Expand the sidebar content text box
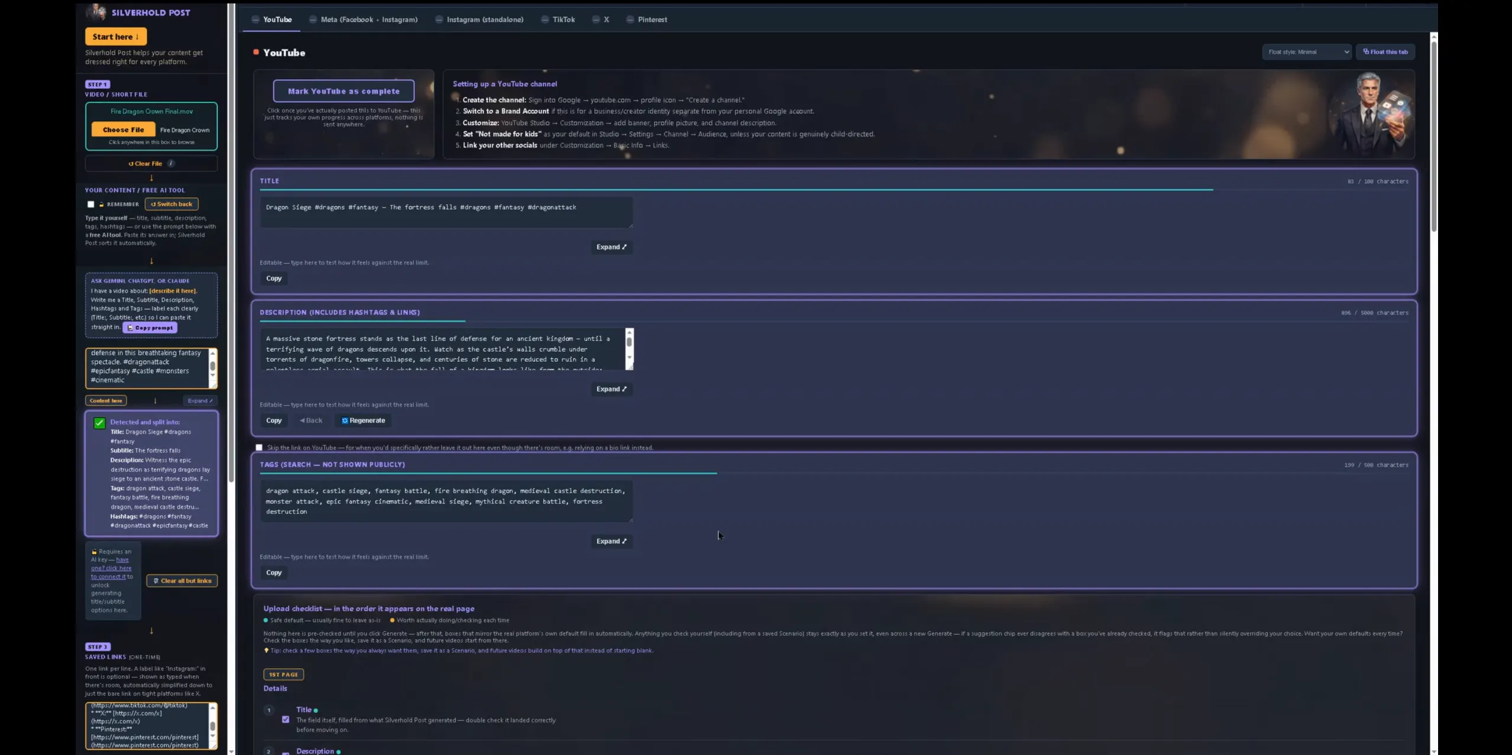This screenshot has width=1512, height=755. pos(200,401)
